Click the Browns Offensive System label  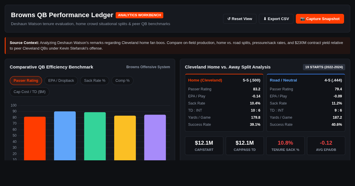tap(148, 67)
